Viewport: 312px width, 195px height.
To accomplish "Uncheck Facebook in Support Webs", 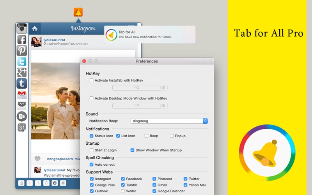I will pos(123,179).
